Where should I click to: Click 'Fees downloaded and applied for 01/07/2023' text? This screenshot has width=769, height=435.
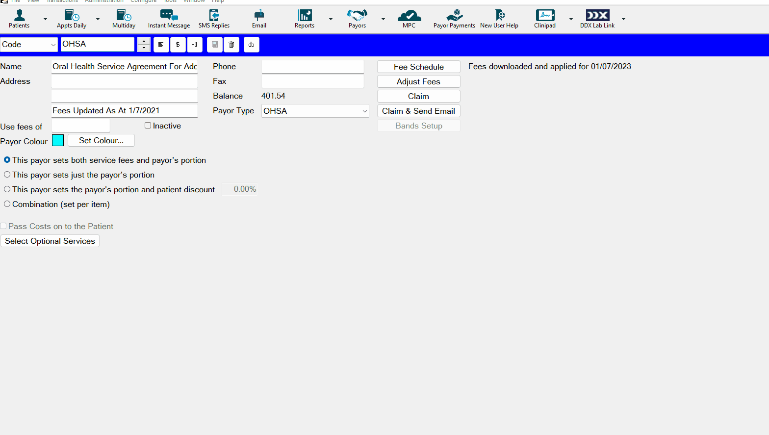[550, 67]
